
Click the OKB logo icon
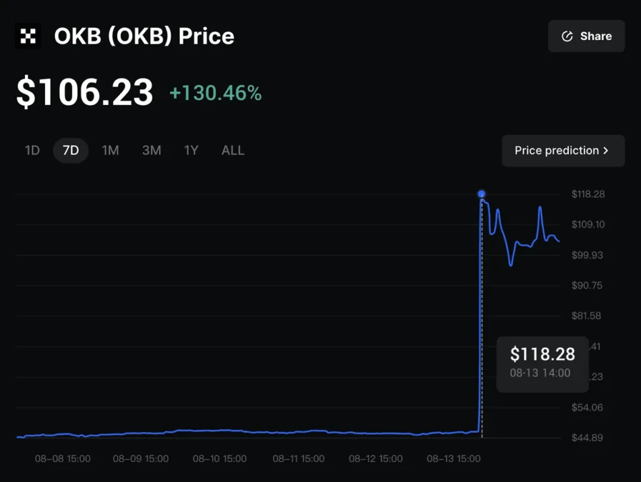pos(28,36)
